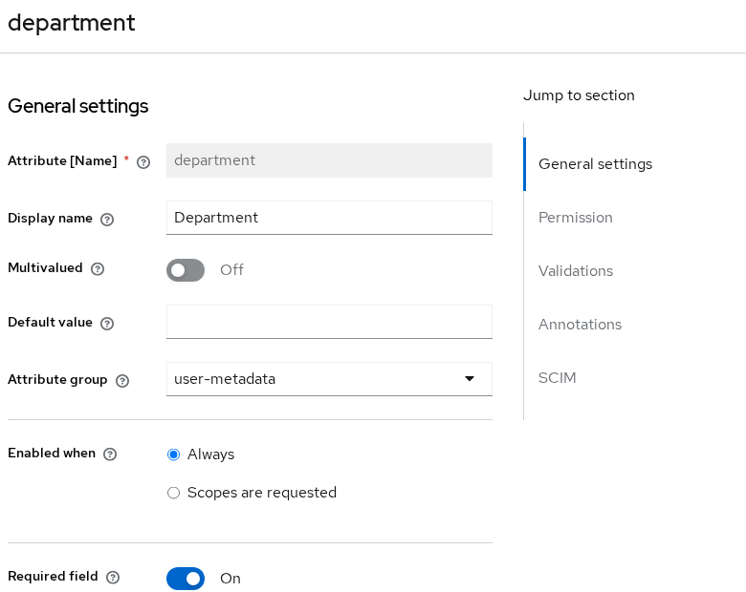746x592 pixels.
Task: Click the empty Default value field
Action: coord(329,322)
